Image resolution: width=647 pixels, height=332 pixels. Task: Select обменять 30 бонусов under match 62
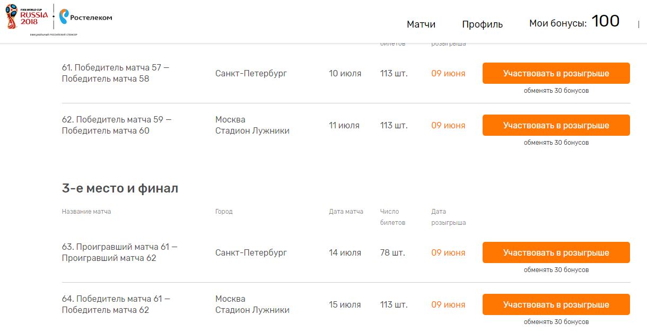point(556,143)
